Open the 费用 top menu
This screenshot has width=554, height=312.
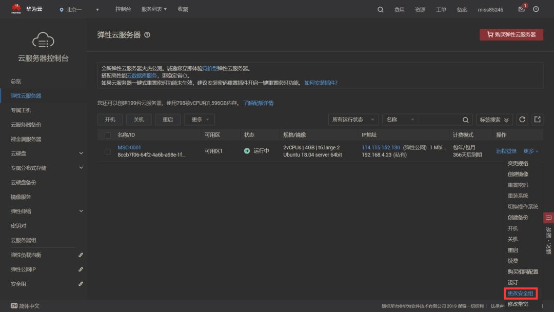click(399, 10)
